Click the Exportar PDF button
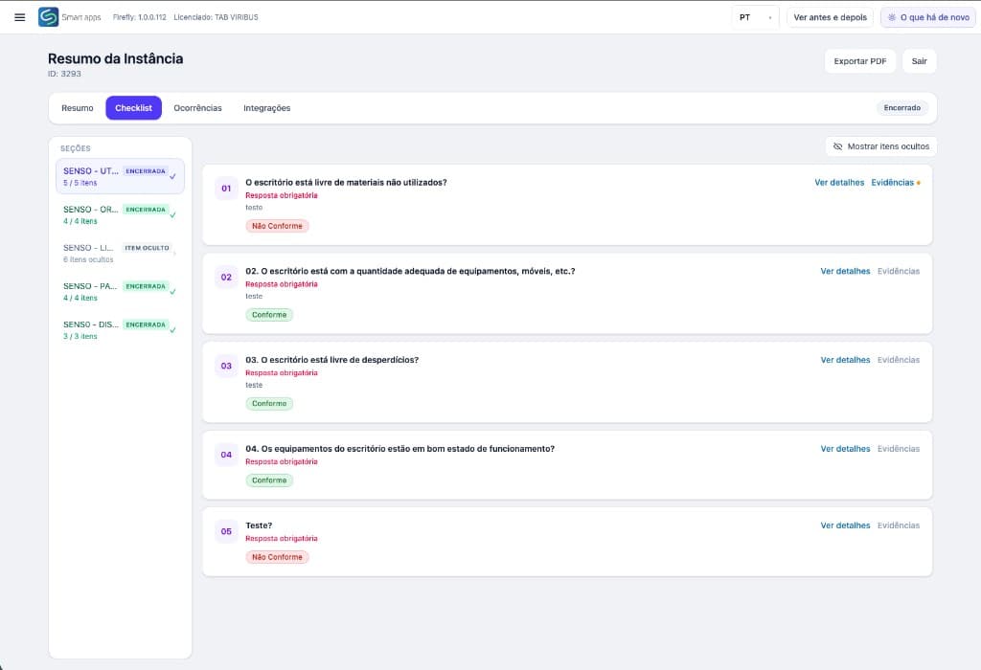The image size is (981, 670). (x=860, y=61)
